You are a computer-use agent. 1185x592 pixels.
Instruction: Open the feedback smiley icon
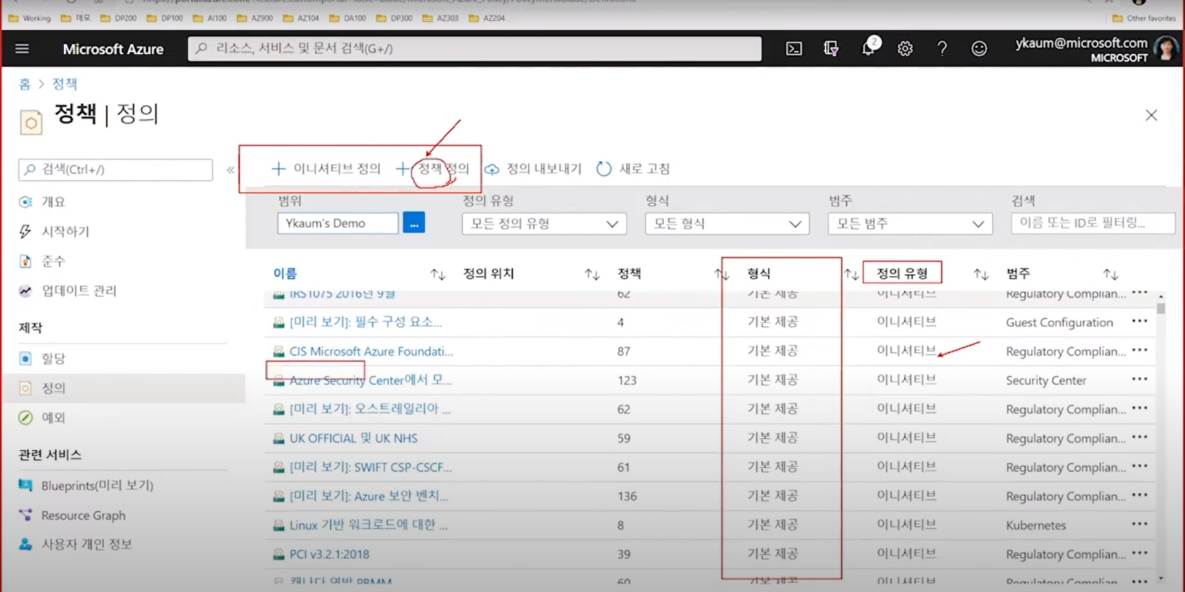coord(979,49)
